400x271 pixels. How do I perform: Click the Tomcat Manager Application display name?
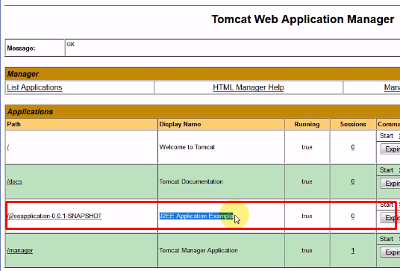199,251
